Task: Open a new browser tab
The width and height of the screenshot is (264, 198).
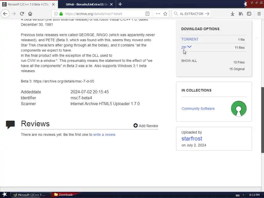Action: point(120,4)
